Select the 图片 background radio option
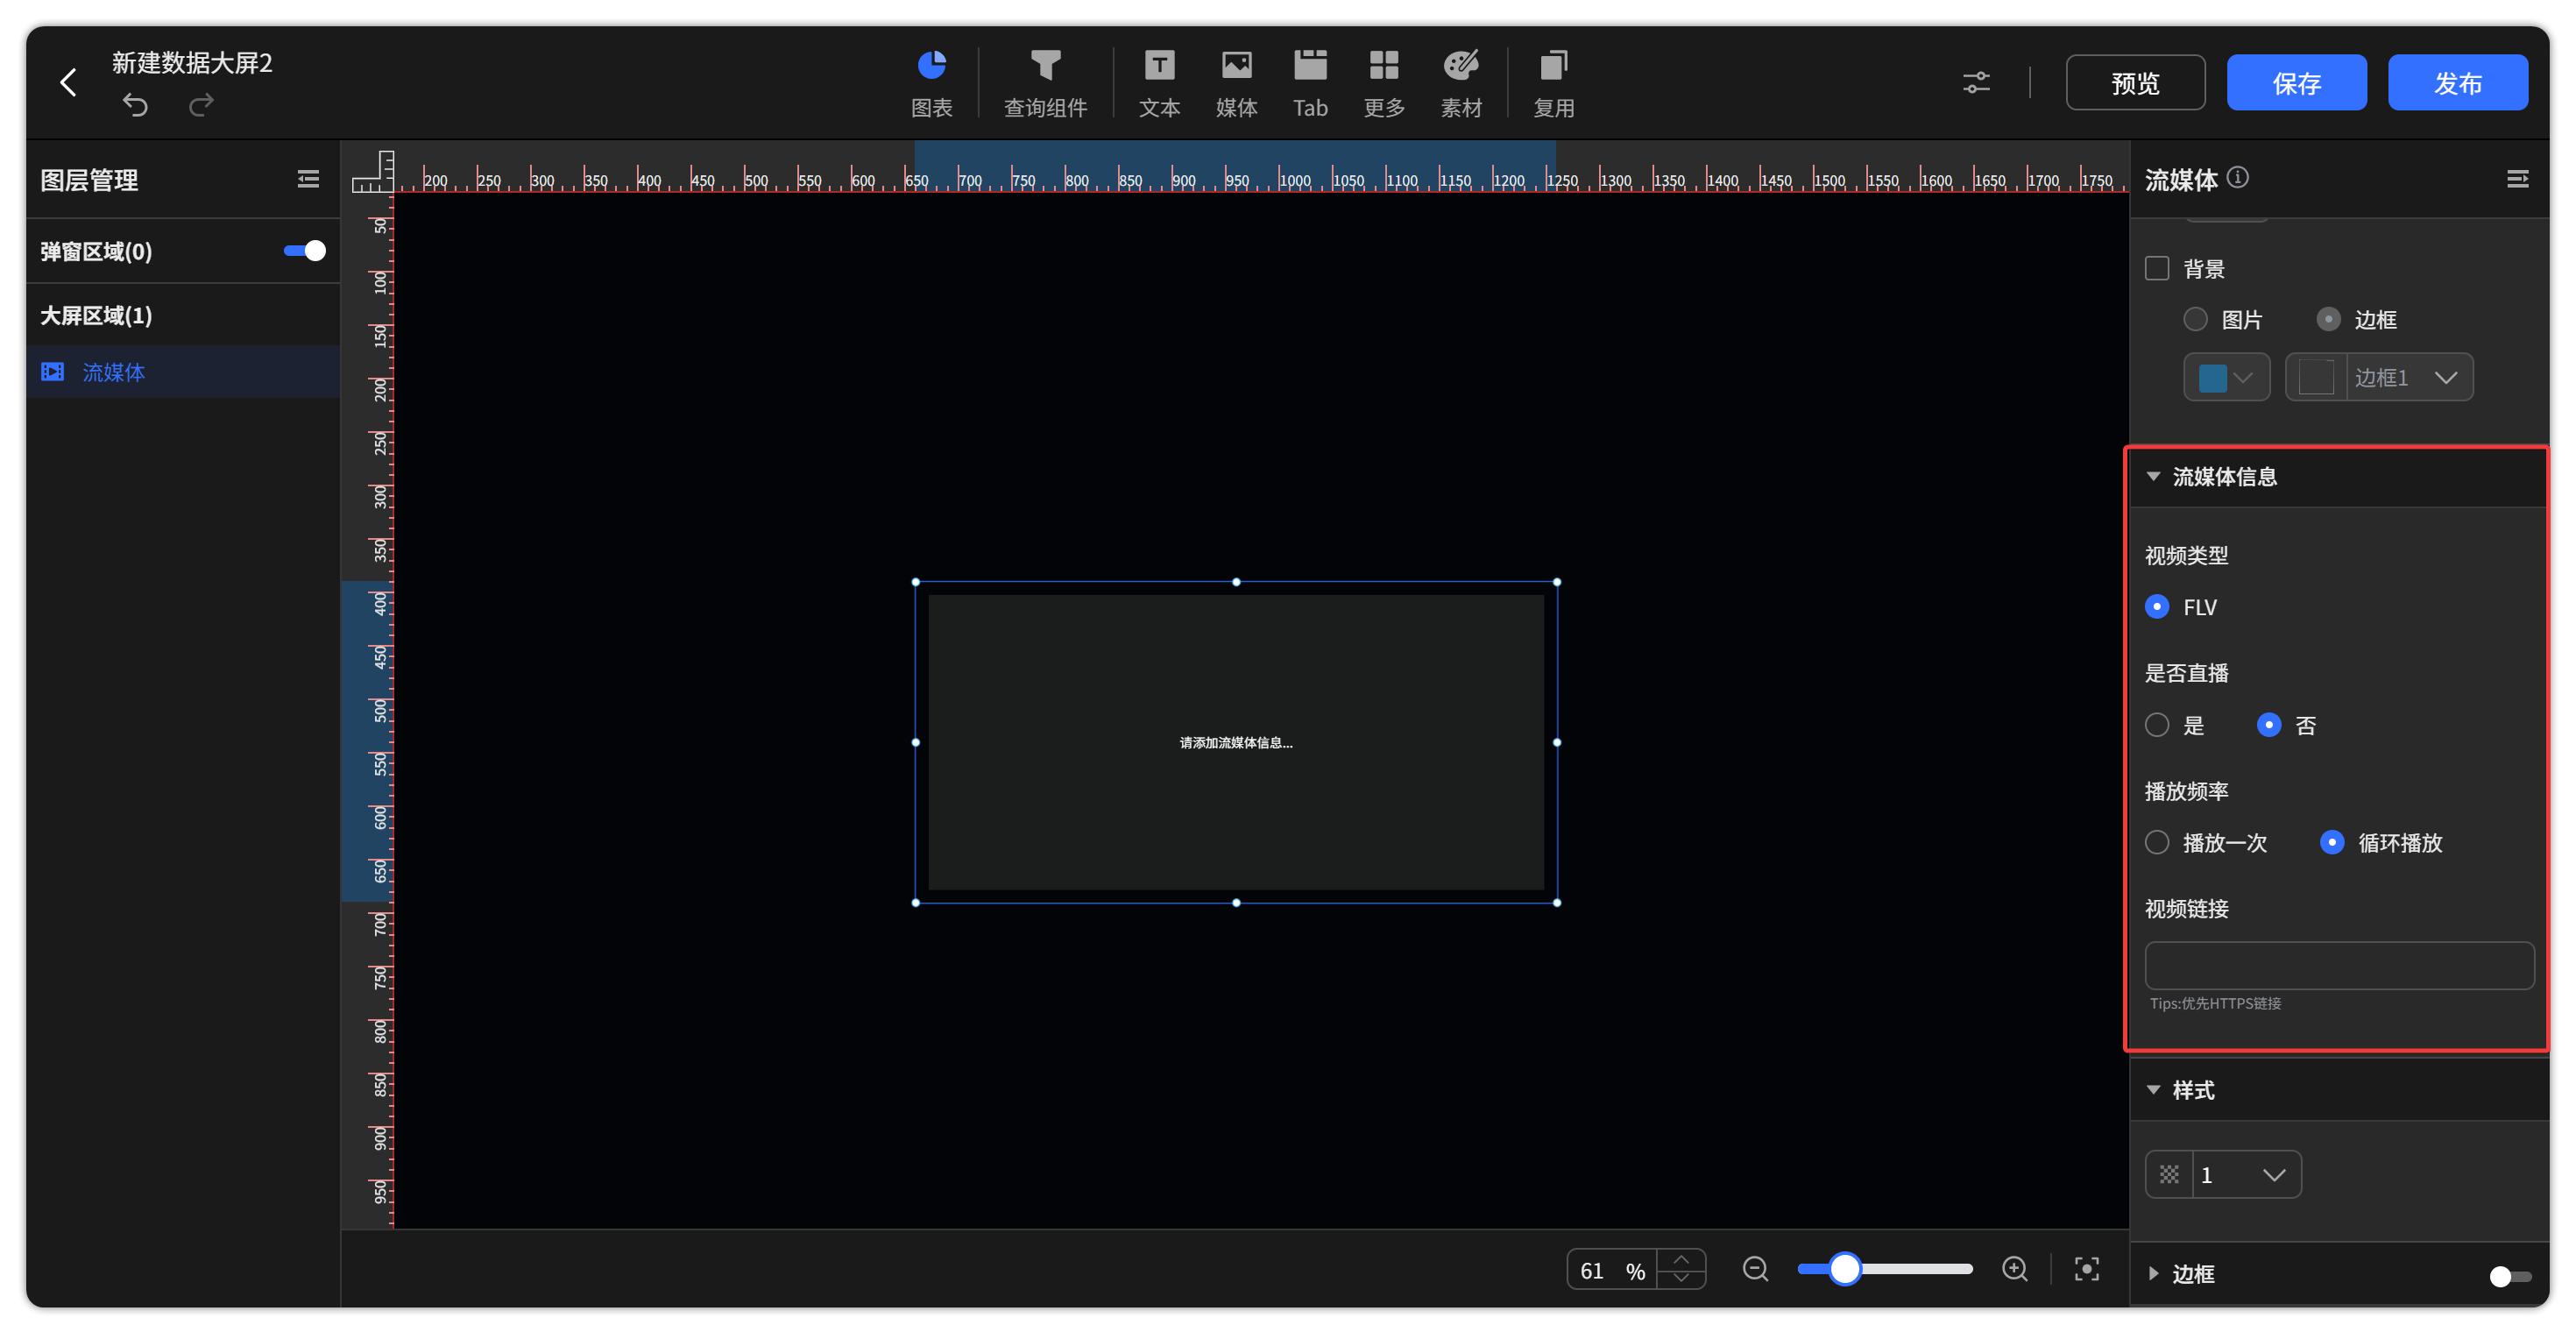The image size is (2576, 1325). (2195, 319)
